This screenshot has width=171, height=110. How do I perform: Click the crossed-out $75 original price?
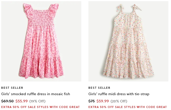[x=92, y=101]
